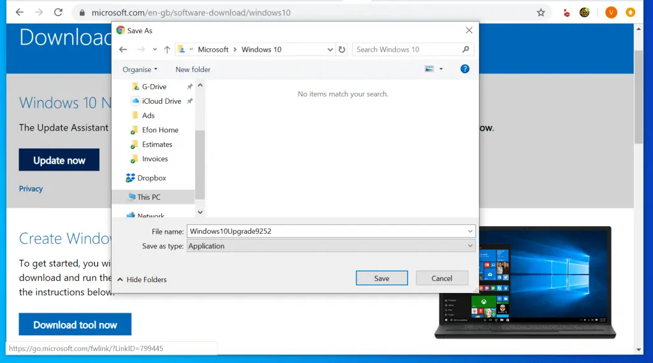The image size is (653, 363).
Task: Reload the Microsoft download page
Action: pyautogui.click(x=58, y=13)
